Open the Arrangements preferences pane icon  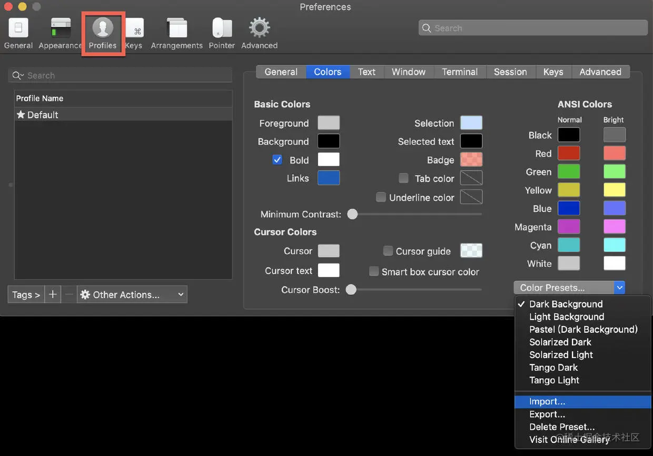[177, 28]
